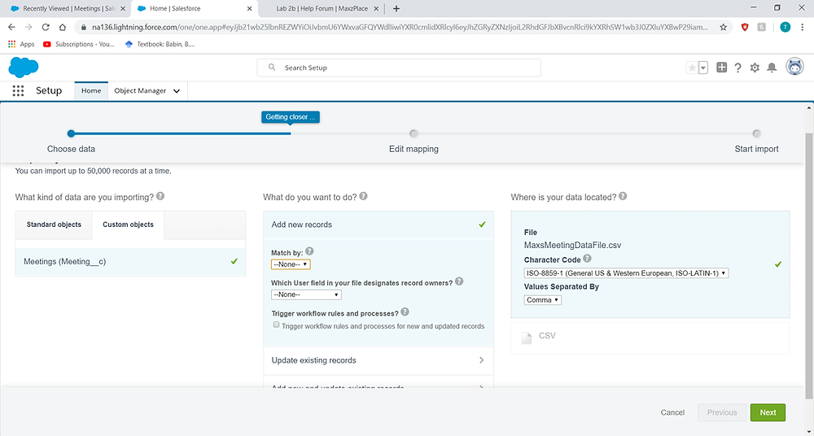
Task: Show help for data kind question
Action: [160, 196]
